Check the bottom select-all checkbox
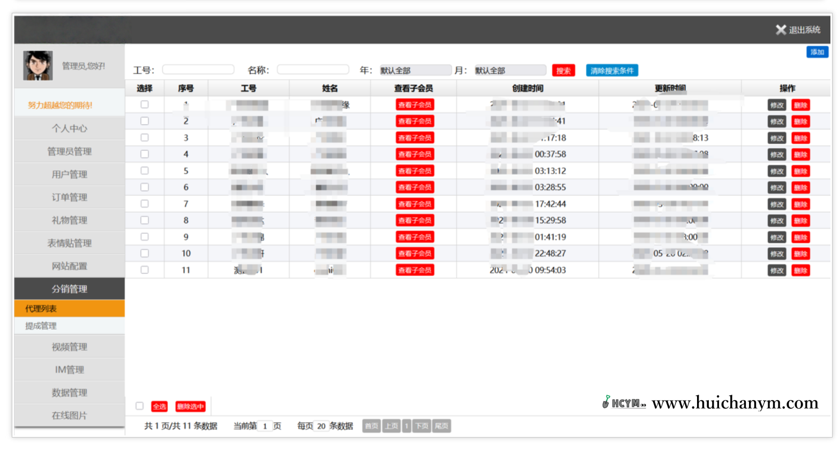Screen dimensions: 839x452 [x=140, y=406]
